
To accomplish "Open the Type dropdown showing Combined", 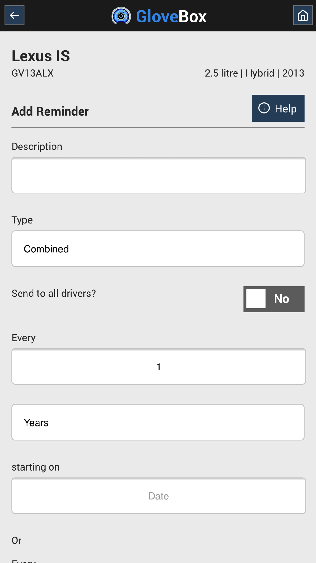I will coord(158,249).
